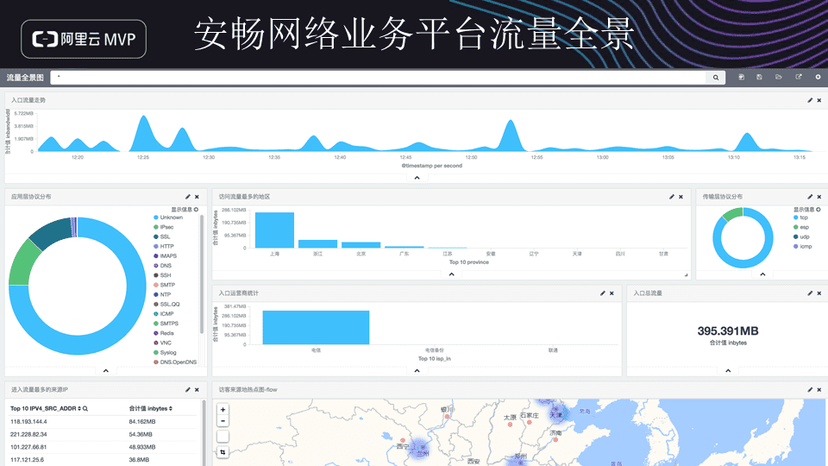Screen dimensions: 828x466
Task: Remove the 访问流量最多的地区 panel with its X
Action: [x=681, y=197]
